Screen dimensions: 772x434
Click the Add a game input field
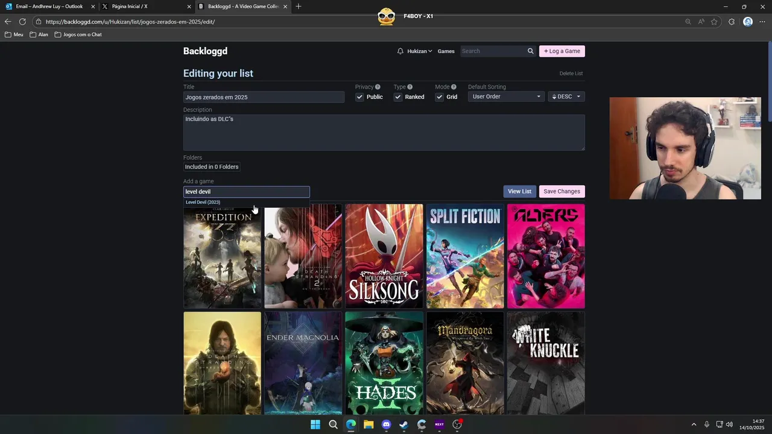point(247,192)
